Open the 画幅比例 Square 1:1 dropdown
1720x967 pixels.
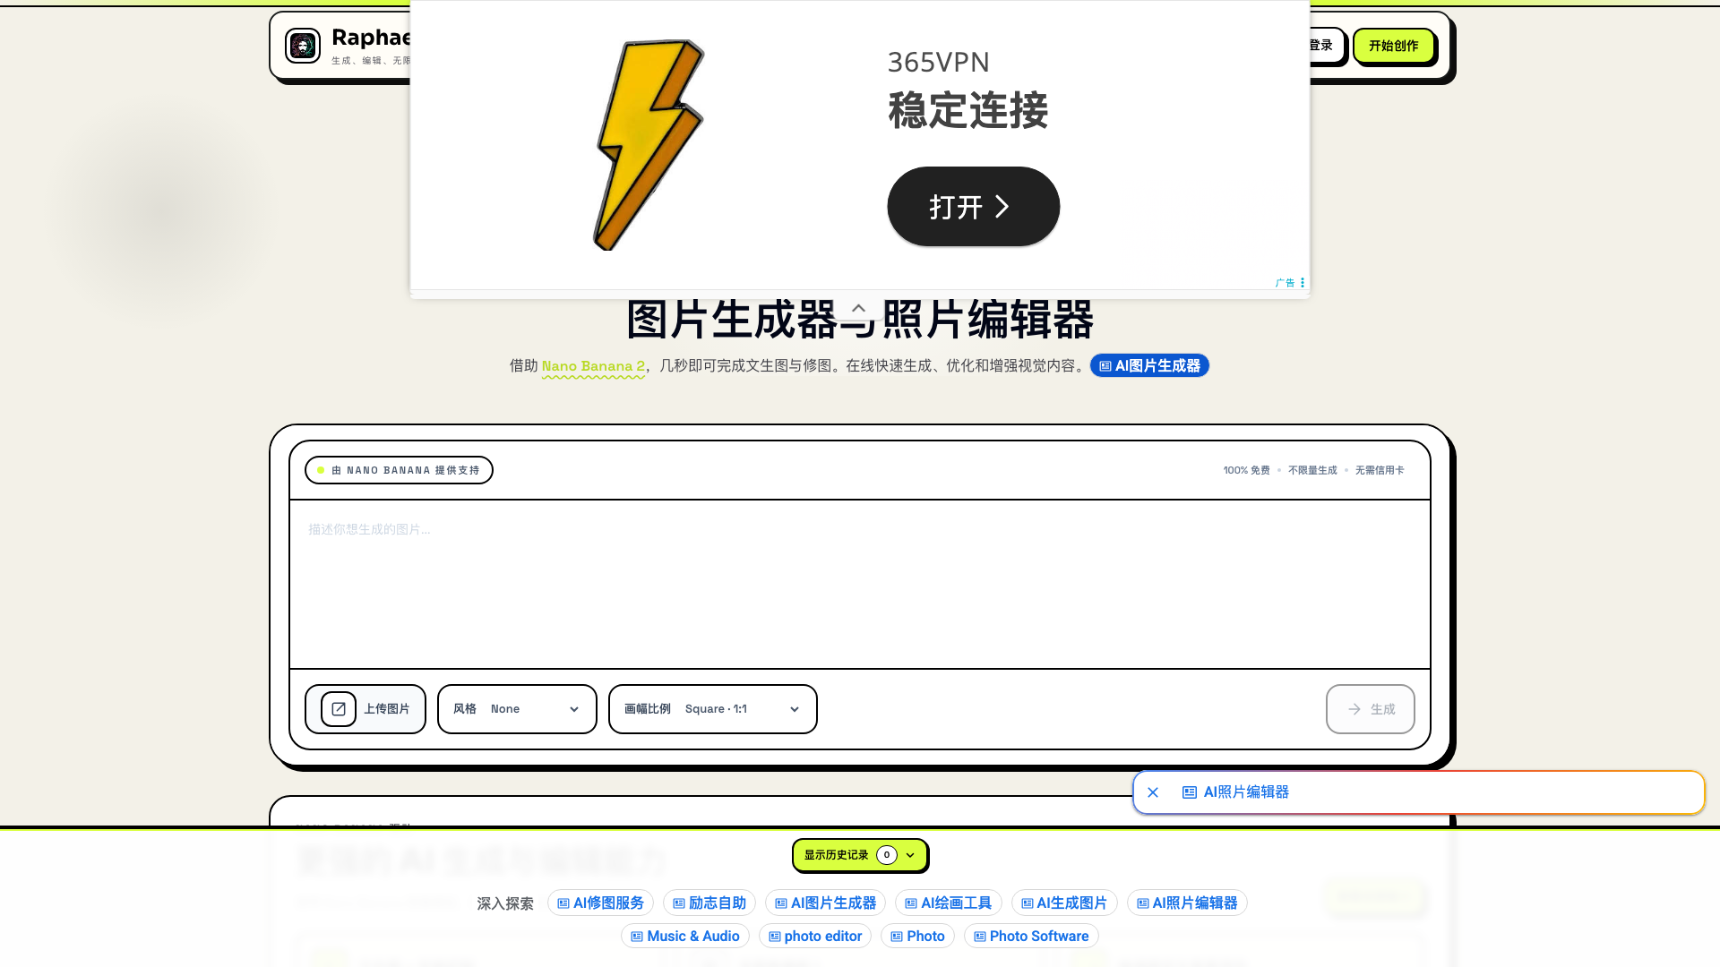pyautogui.click(x=713, y=709)
